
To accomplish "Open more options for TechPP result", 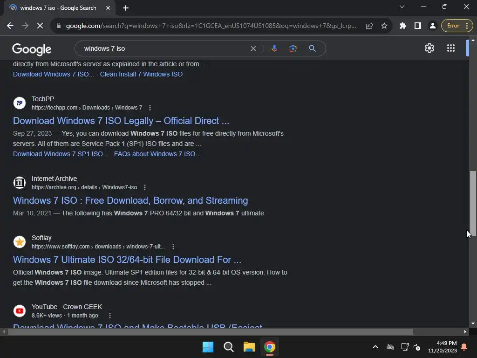I will tap(150, 108).
